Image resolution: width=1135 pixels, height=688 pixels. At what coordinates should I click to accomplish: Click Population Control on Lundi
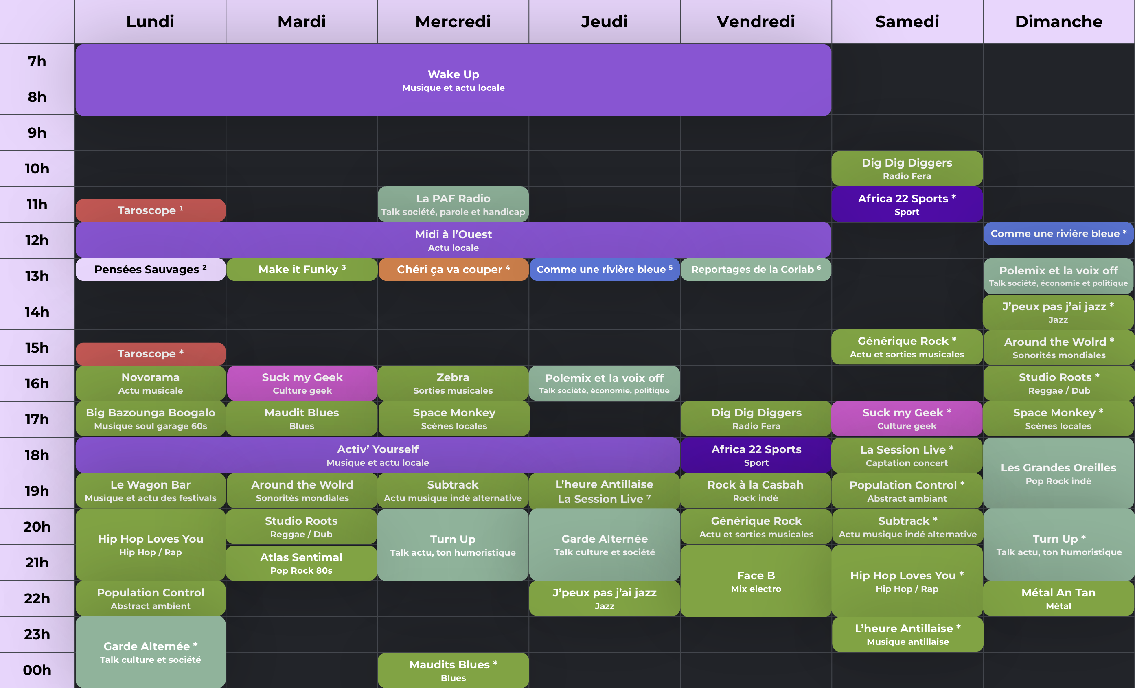(x=151, y=598)
